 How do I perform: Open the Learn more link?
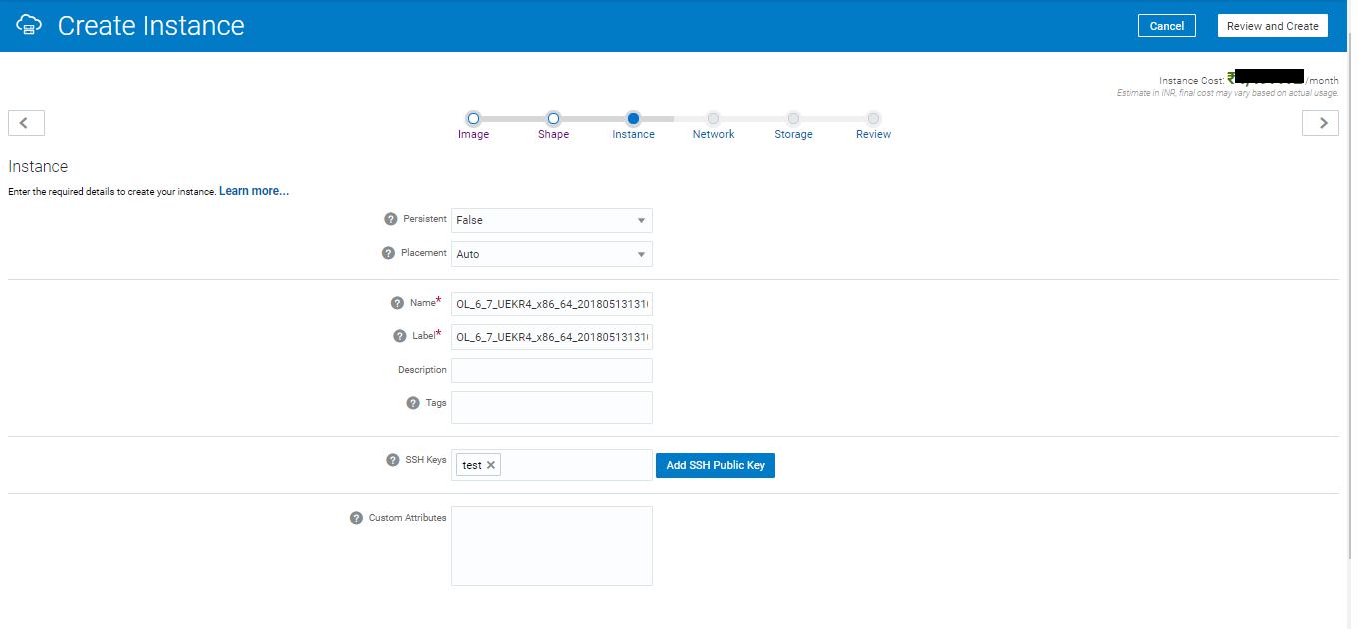(253, 190)
